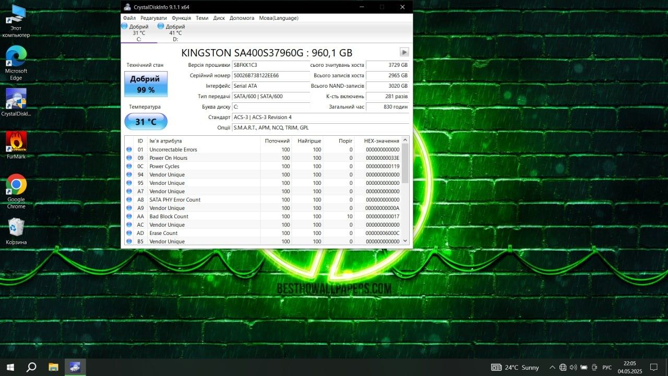668x376 pixels.
Task: Select the FurMark desktop icon
Action: tap(16, 145)
